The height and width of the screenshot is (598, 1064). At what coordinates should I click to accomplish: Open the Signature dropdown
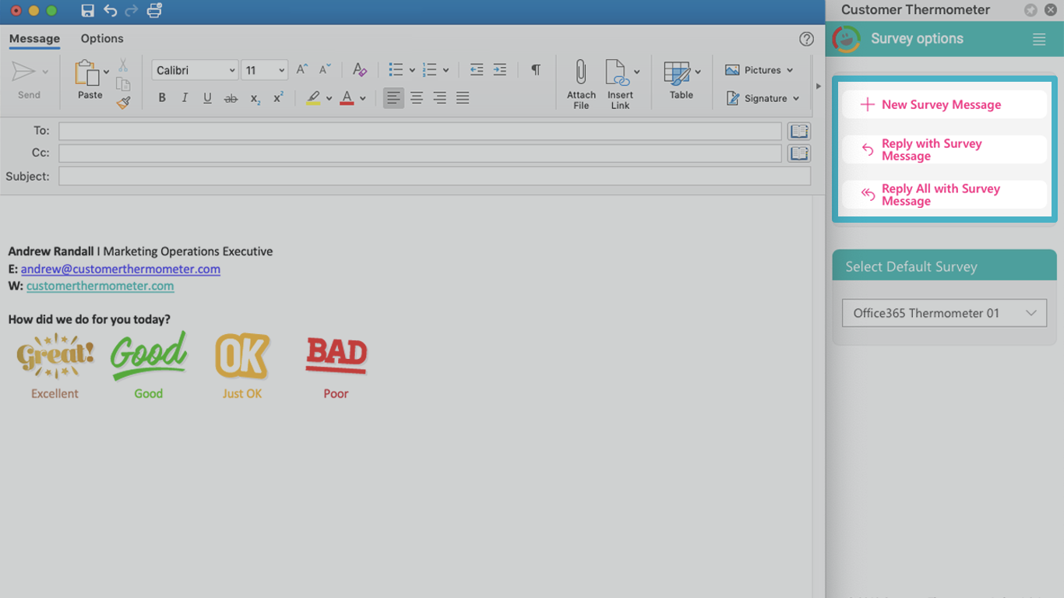763,98
